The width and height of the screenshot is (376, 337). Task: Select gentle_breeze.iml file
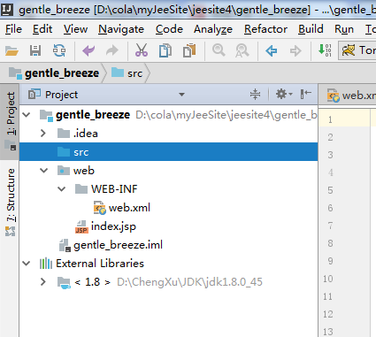tap(118, 245)
